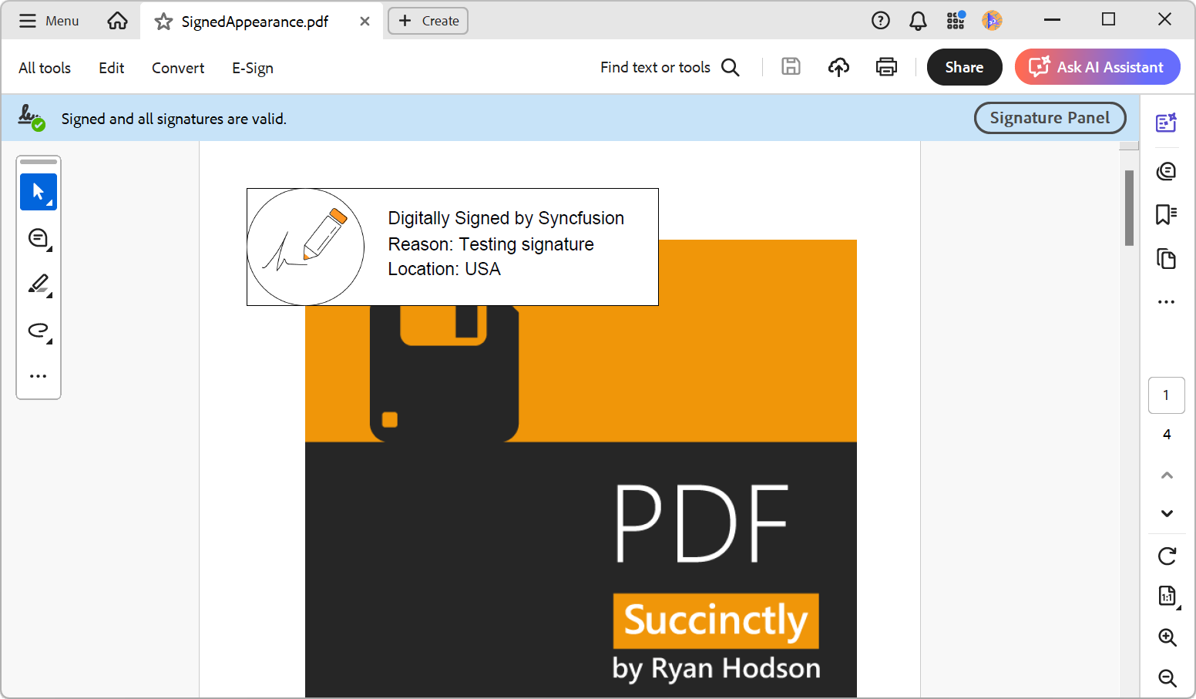Select the arrow selection tool

click(x=39, y=192)
